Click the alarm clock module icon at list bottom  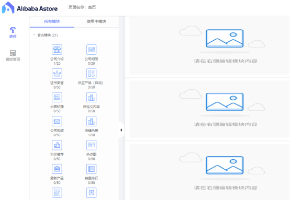point(92,193)
